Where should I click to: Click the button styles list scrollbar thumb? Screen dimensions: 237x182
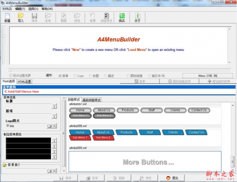point(233,162)
